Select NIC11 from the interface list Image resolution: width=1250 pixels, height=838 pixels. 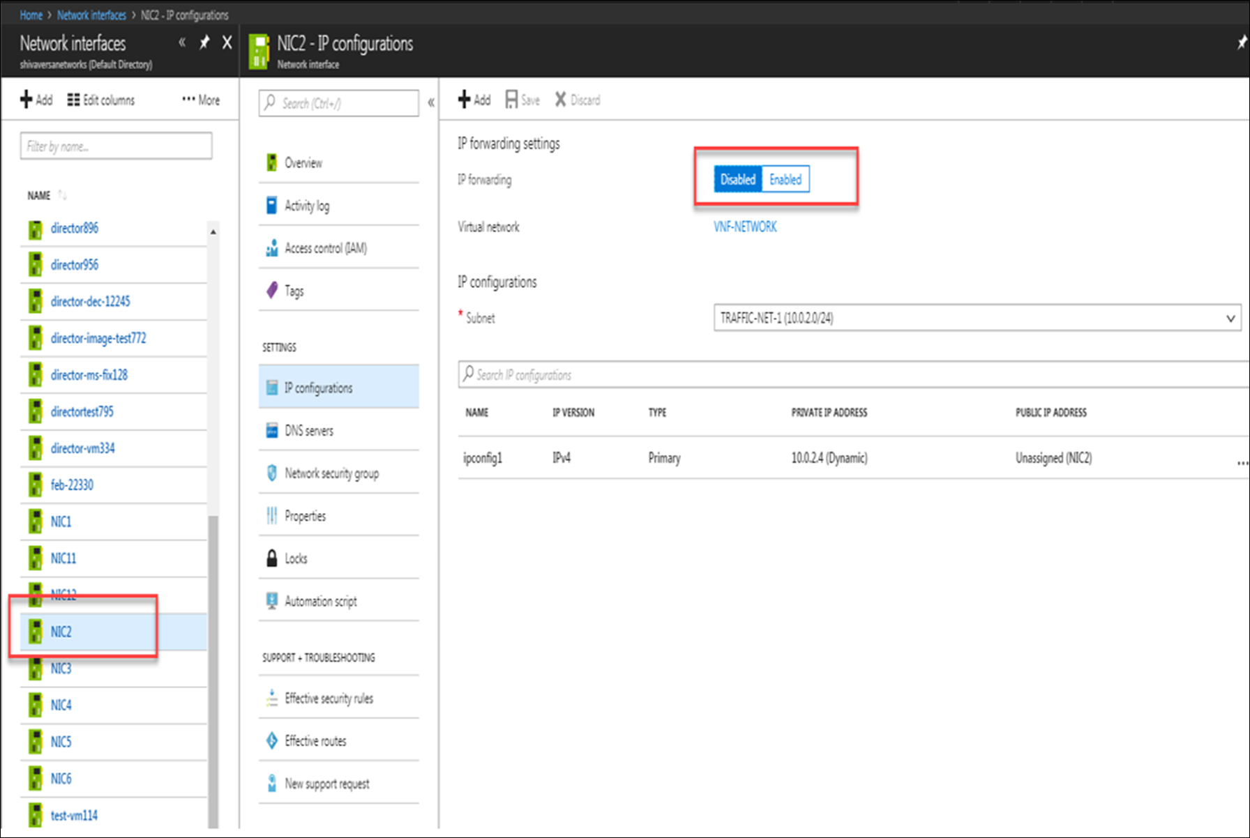(x=63, y=558)
